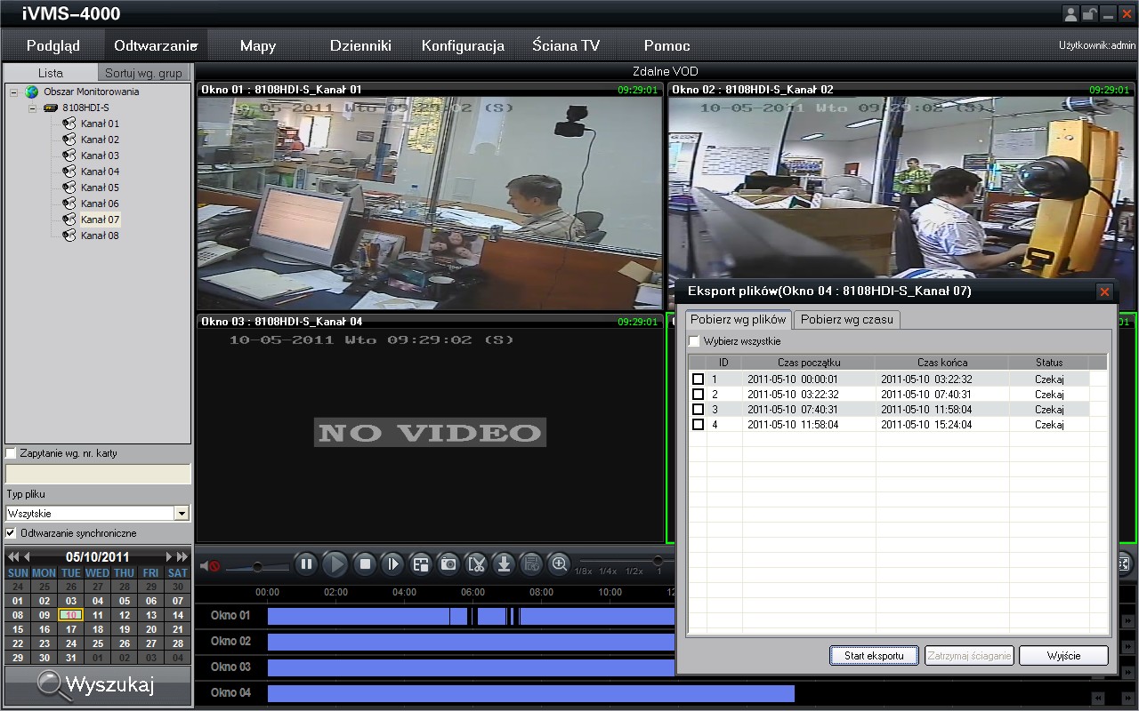Open the Mapy menu
Viewport: 1139px width, 711px height.
[258, 45]
